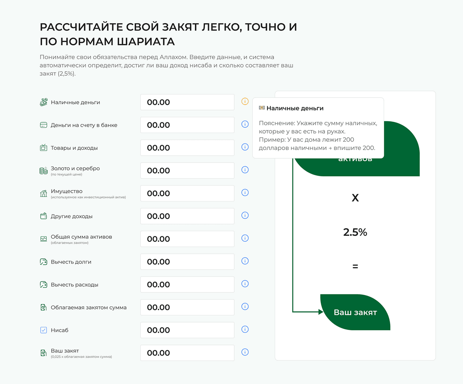The image size is (463, 384).
Task: Click the input field for Вычесть долги
Action: tap(187, 261)
